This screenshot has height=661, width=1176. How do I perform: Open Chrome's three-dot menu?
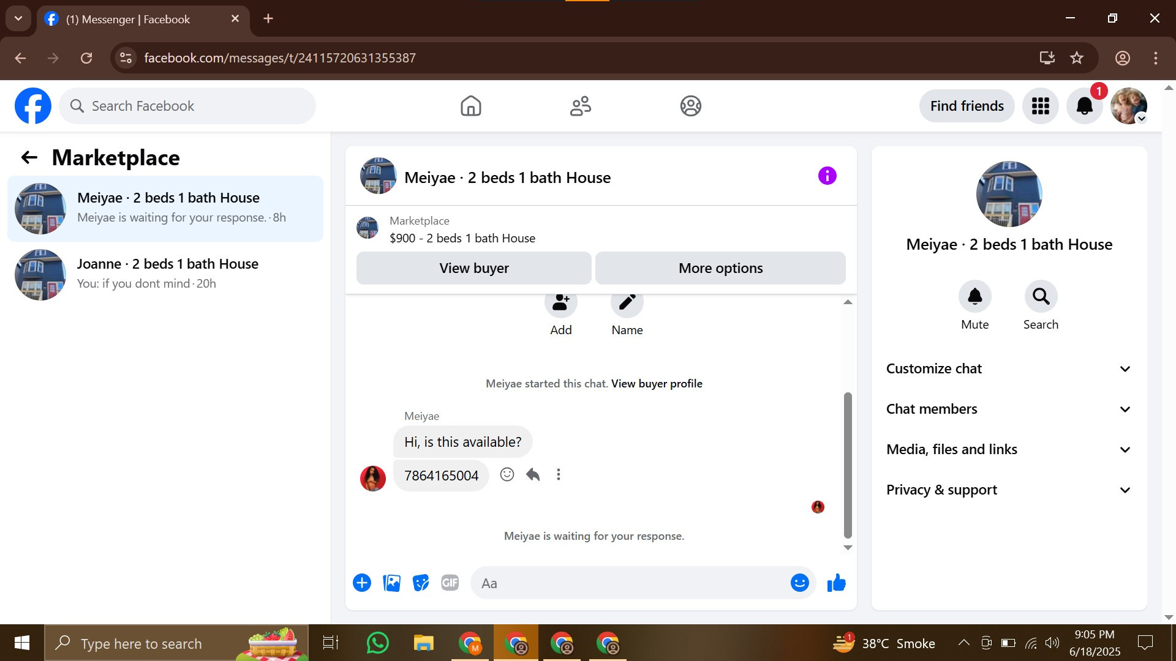[x=1156, y=58]
